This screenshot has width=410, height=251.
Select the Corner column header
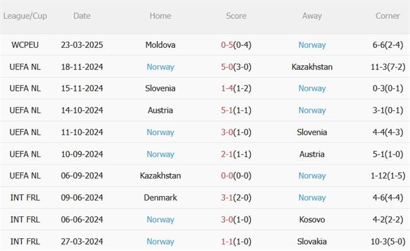(387, 16)
